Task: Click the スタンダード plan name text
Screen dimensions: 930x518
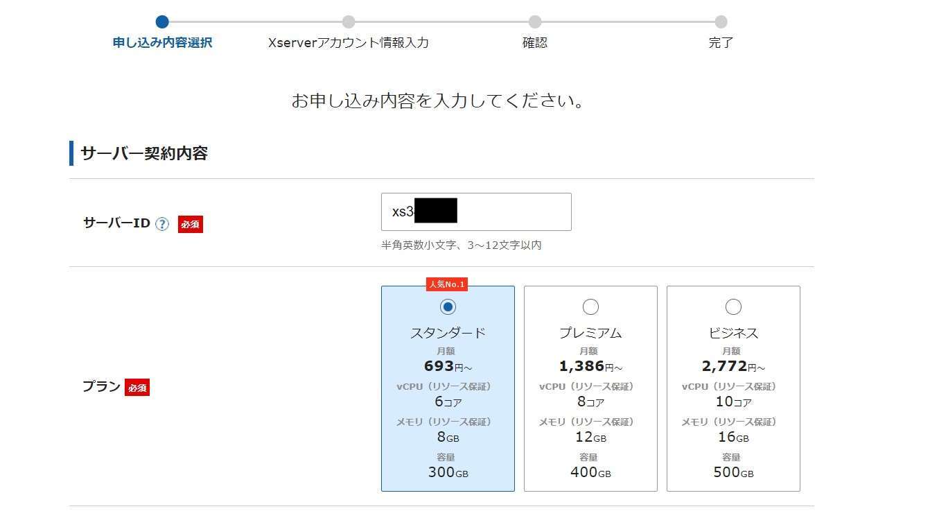Action: click(x=448, y=333)
